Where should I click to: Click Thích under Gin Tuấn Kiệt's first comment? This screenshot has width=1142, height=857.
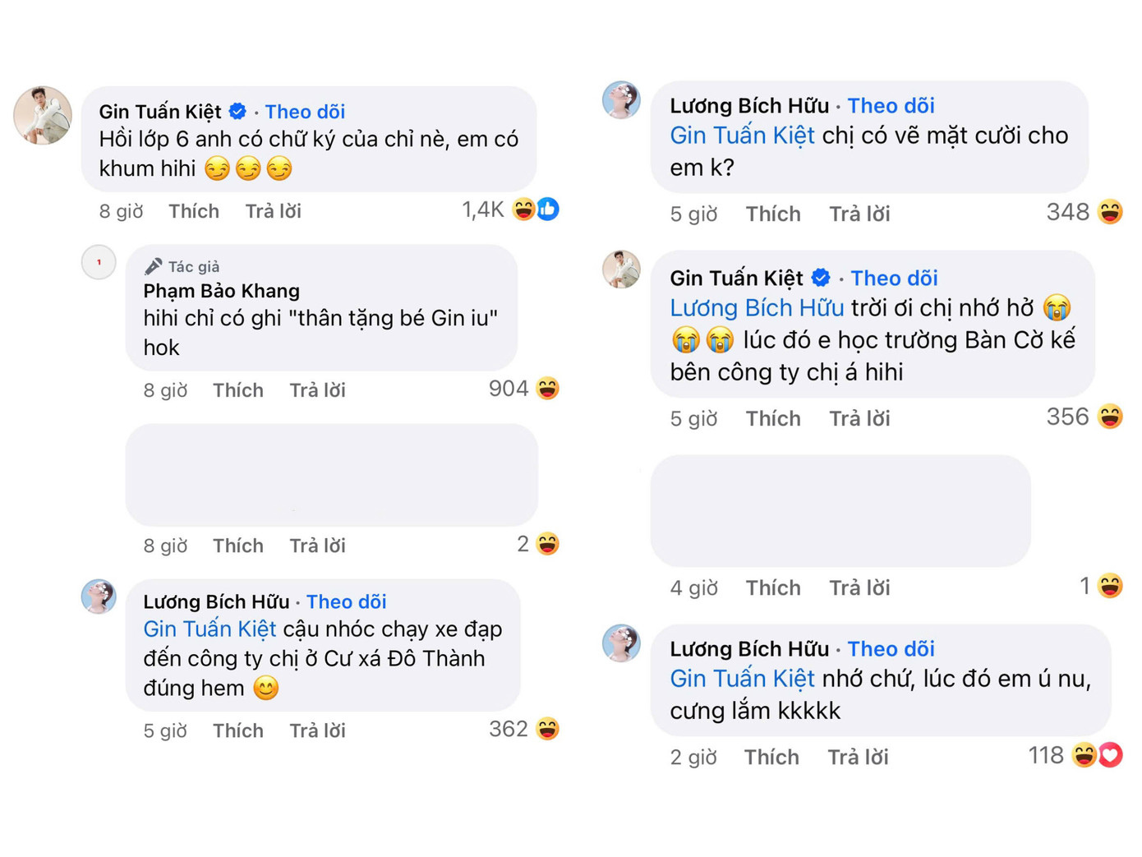pos(194,211)
